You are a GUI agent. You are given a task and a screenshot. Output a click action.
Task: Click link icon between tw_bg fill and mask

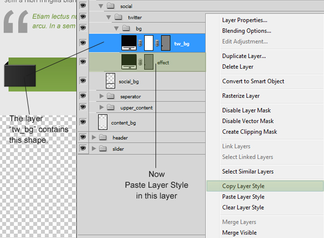click(x=140, y=43)
